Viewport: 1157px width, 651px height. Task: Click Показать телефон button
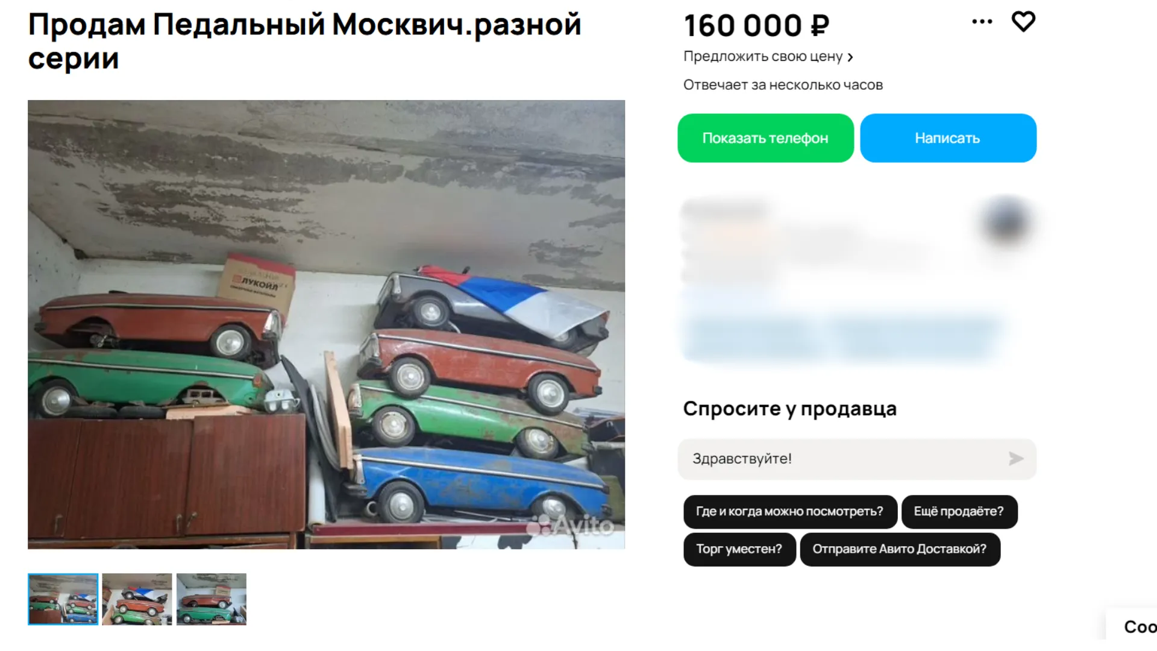click(765, 138)
